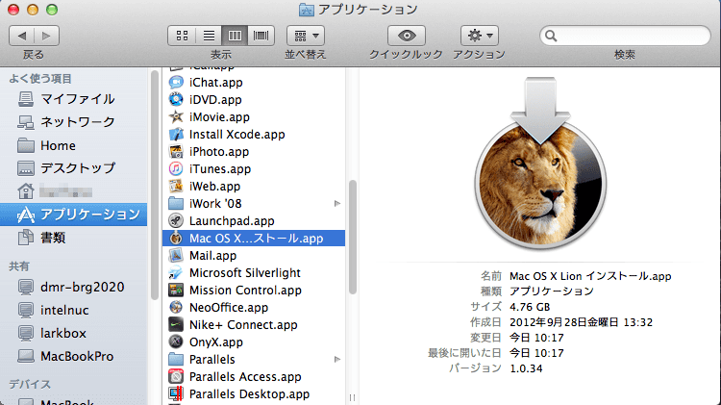Switch to Cover Flow view
This screenshot has width=721, height=405.
(x=261, y=36)
